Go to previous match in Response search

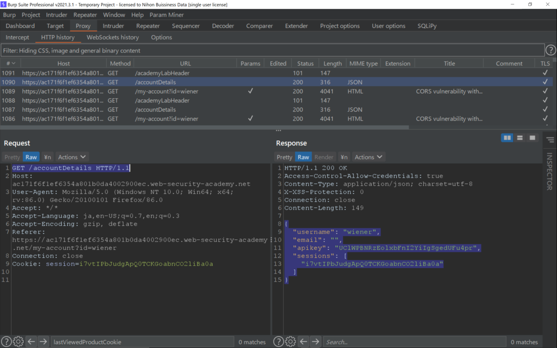click(x=304, y=342)
